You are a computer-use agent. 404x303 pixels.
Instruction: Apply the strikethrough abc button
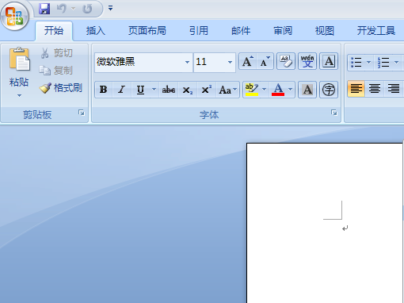169,90
